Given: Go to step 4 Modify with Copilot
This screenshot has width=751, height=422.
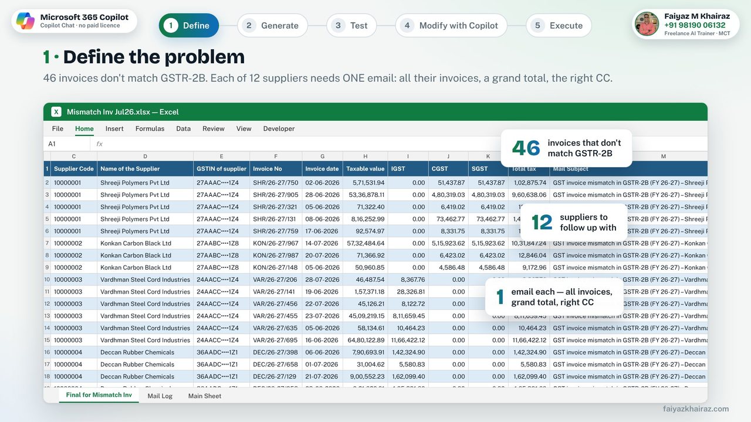Looking at the screenshot, I should coord(451,25).
